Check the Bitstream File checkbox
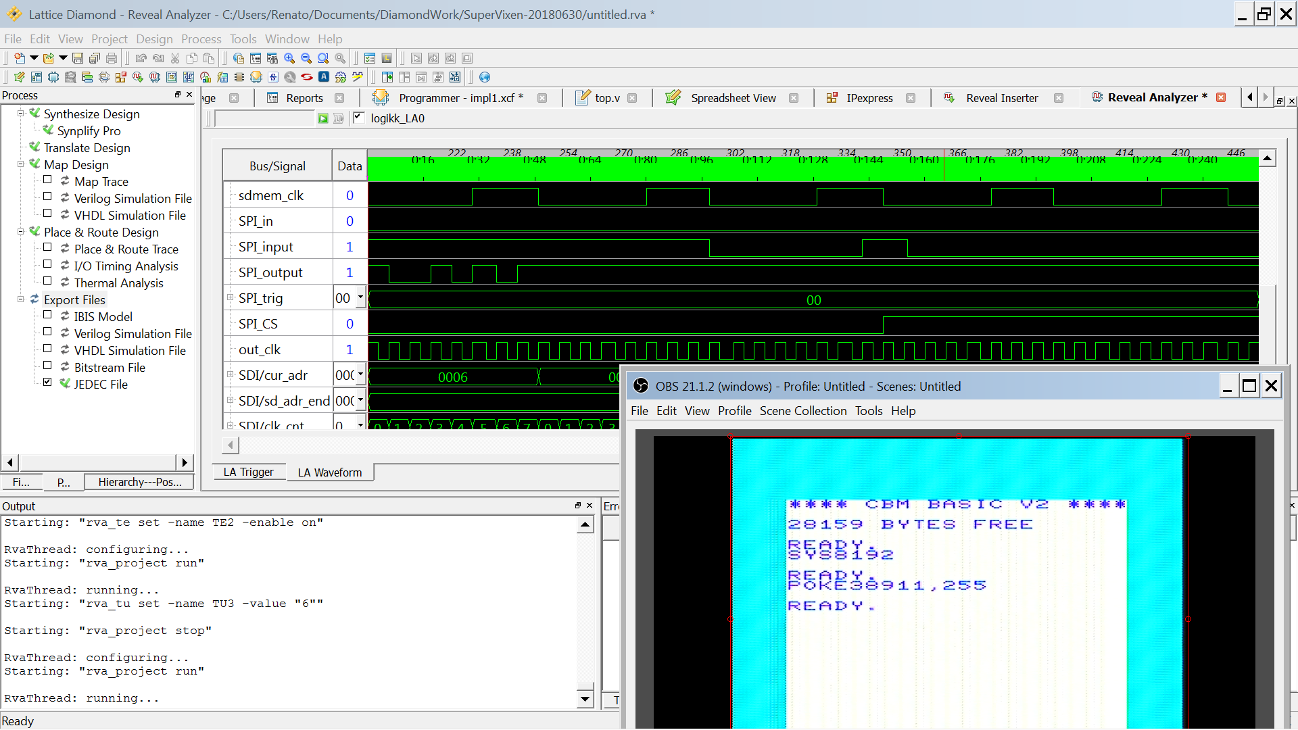This screenshot has width=1298, height=730. click(47, 366)
